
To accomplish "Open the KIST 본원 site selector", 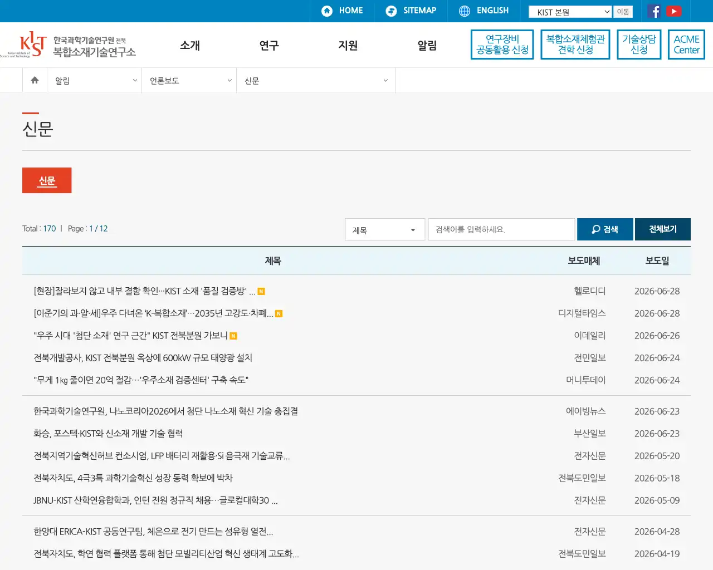I will click(x=570, y=12).
